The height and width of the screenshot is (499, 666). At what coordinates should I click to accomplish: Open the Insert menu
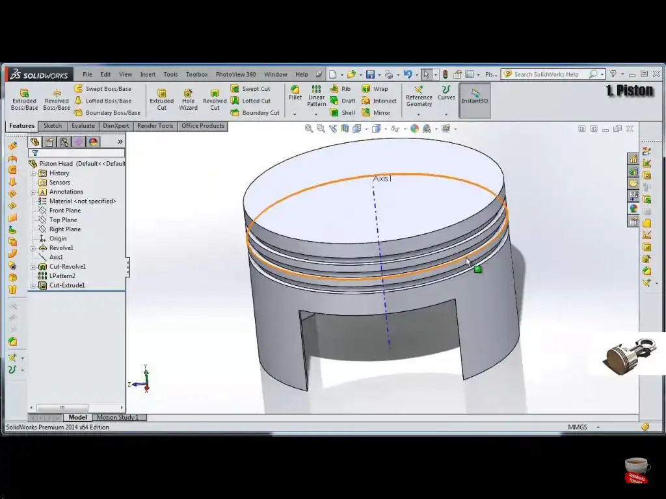pos(148,74)
